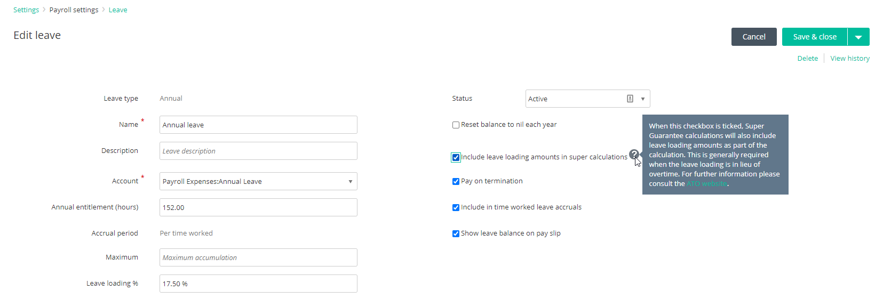This screenshot has width=883, height=307.
Task: Click the Payroll settings breadcrumb
Action: tap(74, 10)
